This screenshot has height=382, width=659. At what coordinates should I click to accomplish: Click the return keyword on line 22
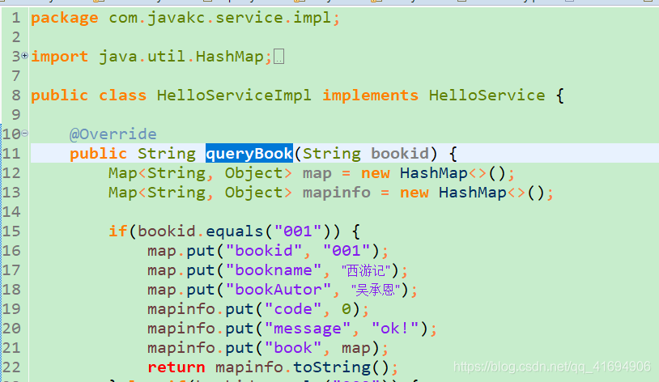pos(176,367)
